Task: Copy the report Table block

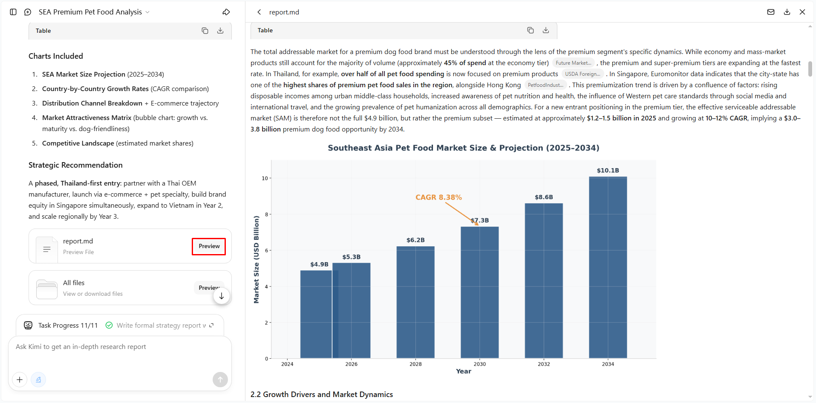Action: pyautogui.click(x=531, y=30)
